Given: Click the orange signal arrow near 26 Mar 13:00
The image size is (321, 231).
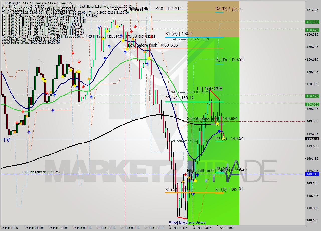Looking at the screenshot, I should (x=51, y=92).
